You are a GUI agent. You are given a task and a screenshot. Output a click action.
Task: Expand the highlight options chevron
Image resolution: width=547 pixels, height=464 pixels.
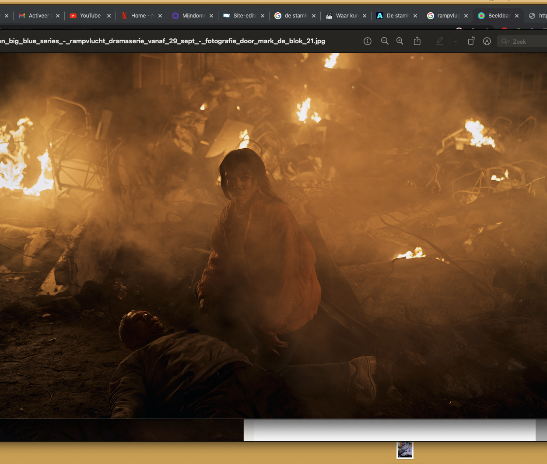[455, 42]
